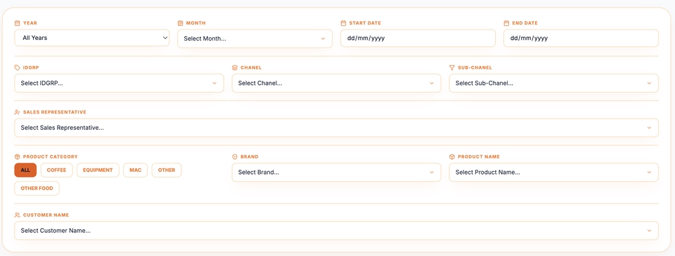Select the COFFEE product category chip
The width and height of the screenshot is (675, 256).
(x=56, y=170)
